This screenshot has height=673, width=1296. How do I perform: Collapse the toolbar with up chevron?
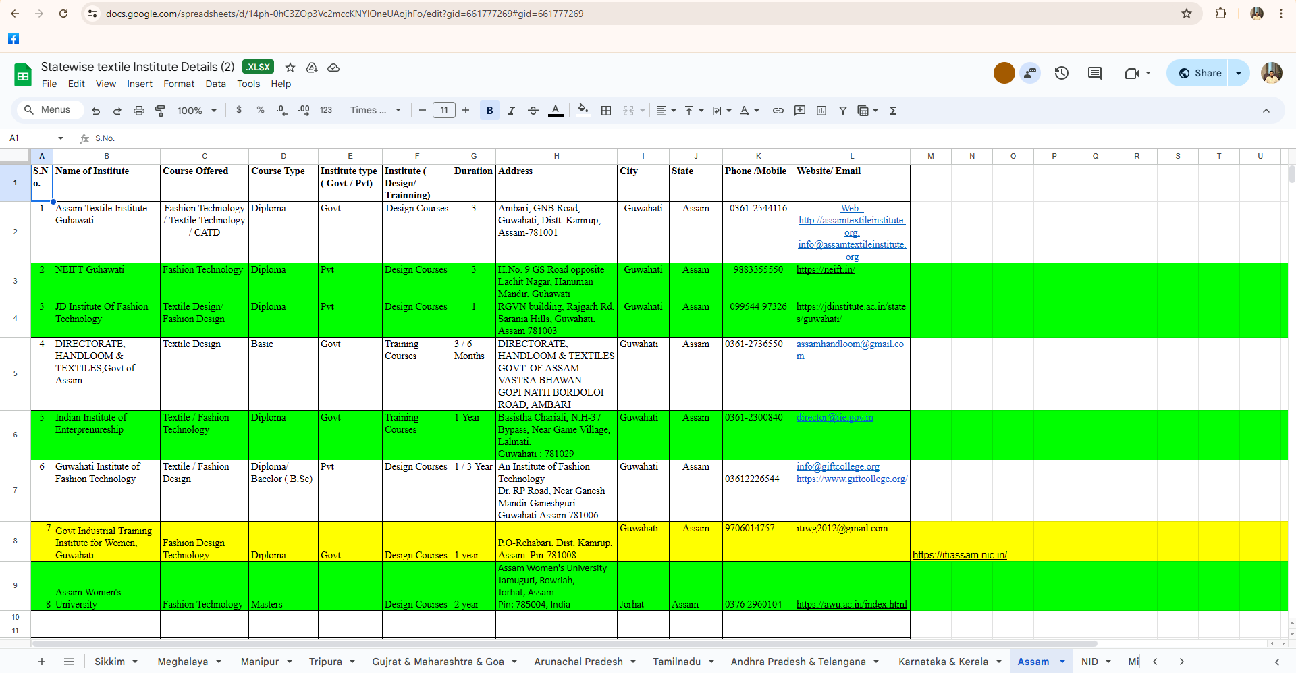tap(1266, 111)
